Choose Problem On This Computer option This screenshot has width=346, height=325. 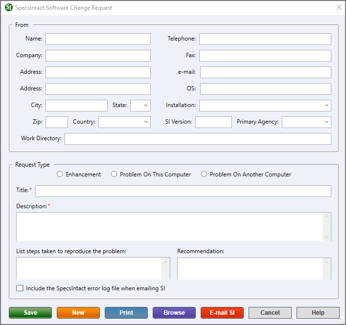[x=114, y=174]
